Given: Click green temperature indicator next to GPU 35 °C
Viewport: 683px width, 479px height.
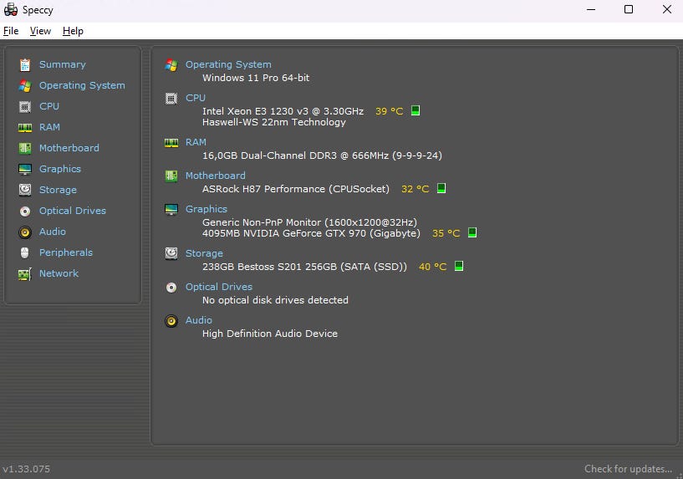Looking at the screenshot, I should pos(472,232).
